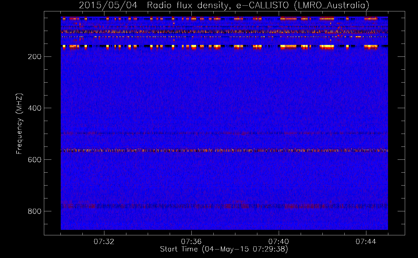The image size is (418, 258).
Task: Click the orange interference line near 560 MHz
Action: tap(224, 150)
